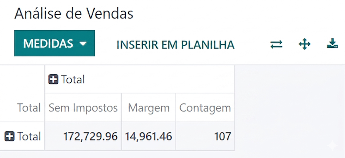The height and width of the screenshot is (158, 345).
Task: Expand the row Total label
Action: (x=29, y=136)
